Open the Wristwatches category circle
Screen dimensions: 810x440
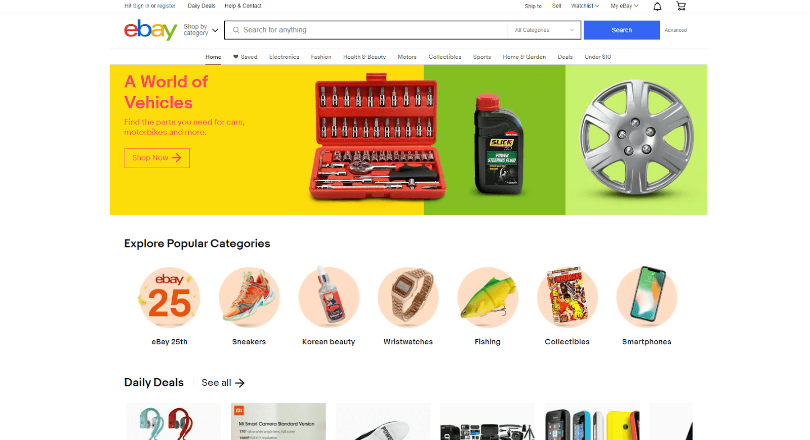tap(408, 297)
